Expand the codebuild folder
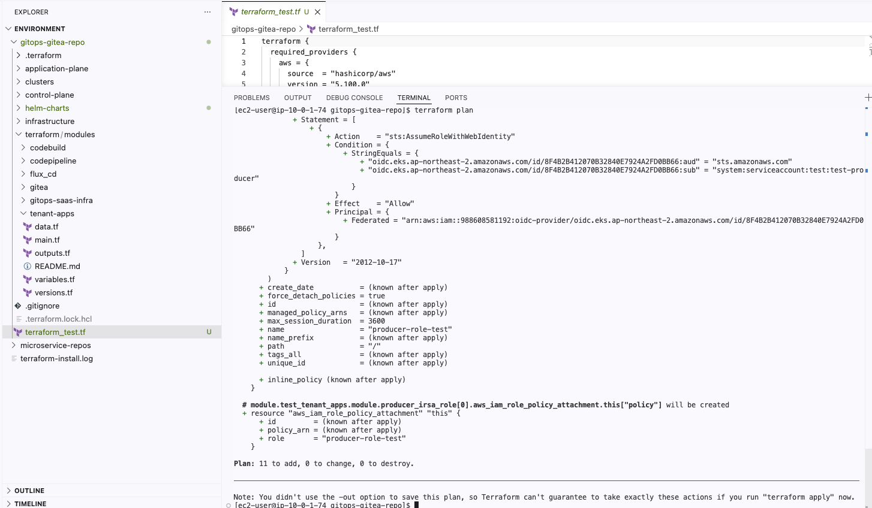 tap(23, 148)
